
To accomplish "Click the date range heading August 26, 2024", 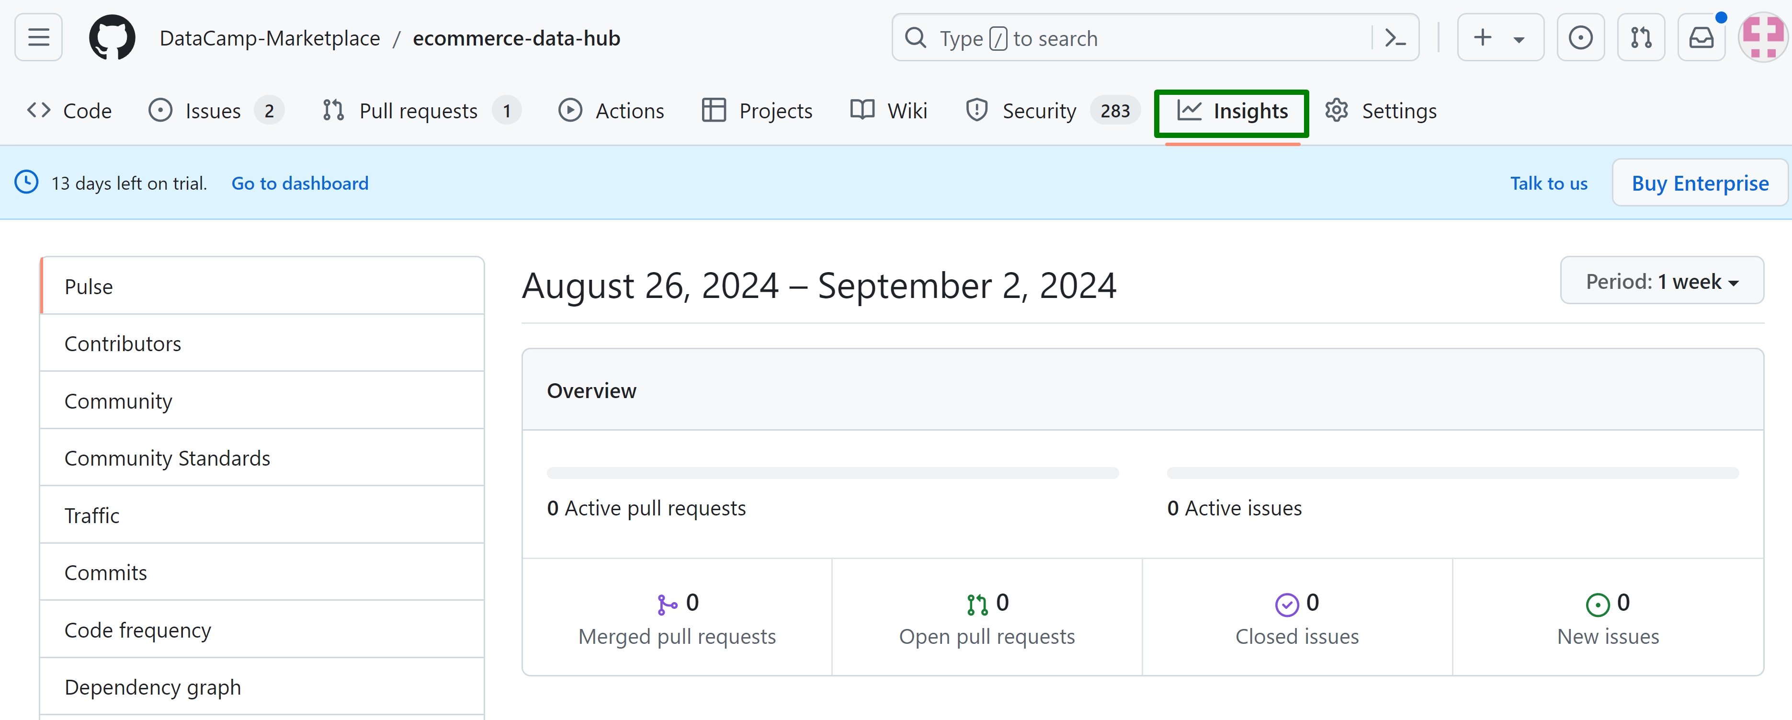I will coord(819,285).
